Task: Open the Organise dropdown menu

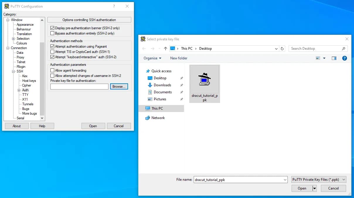Action: (x=152, y=58)
